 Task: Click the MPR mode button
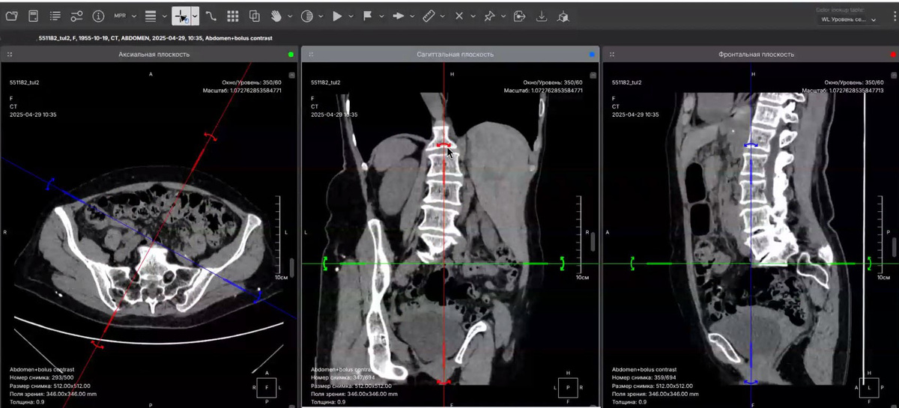120,16
